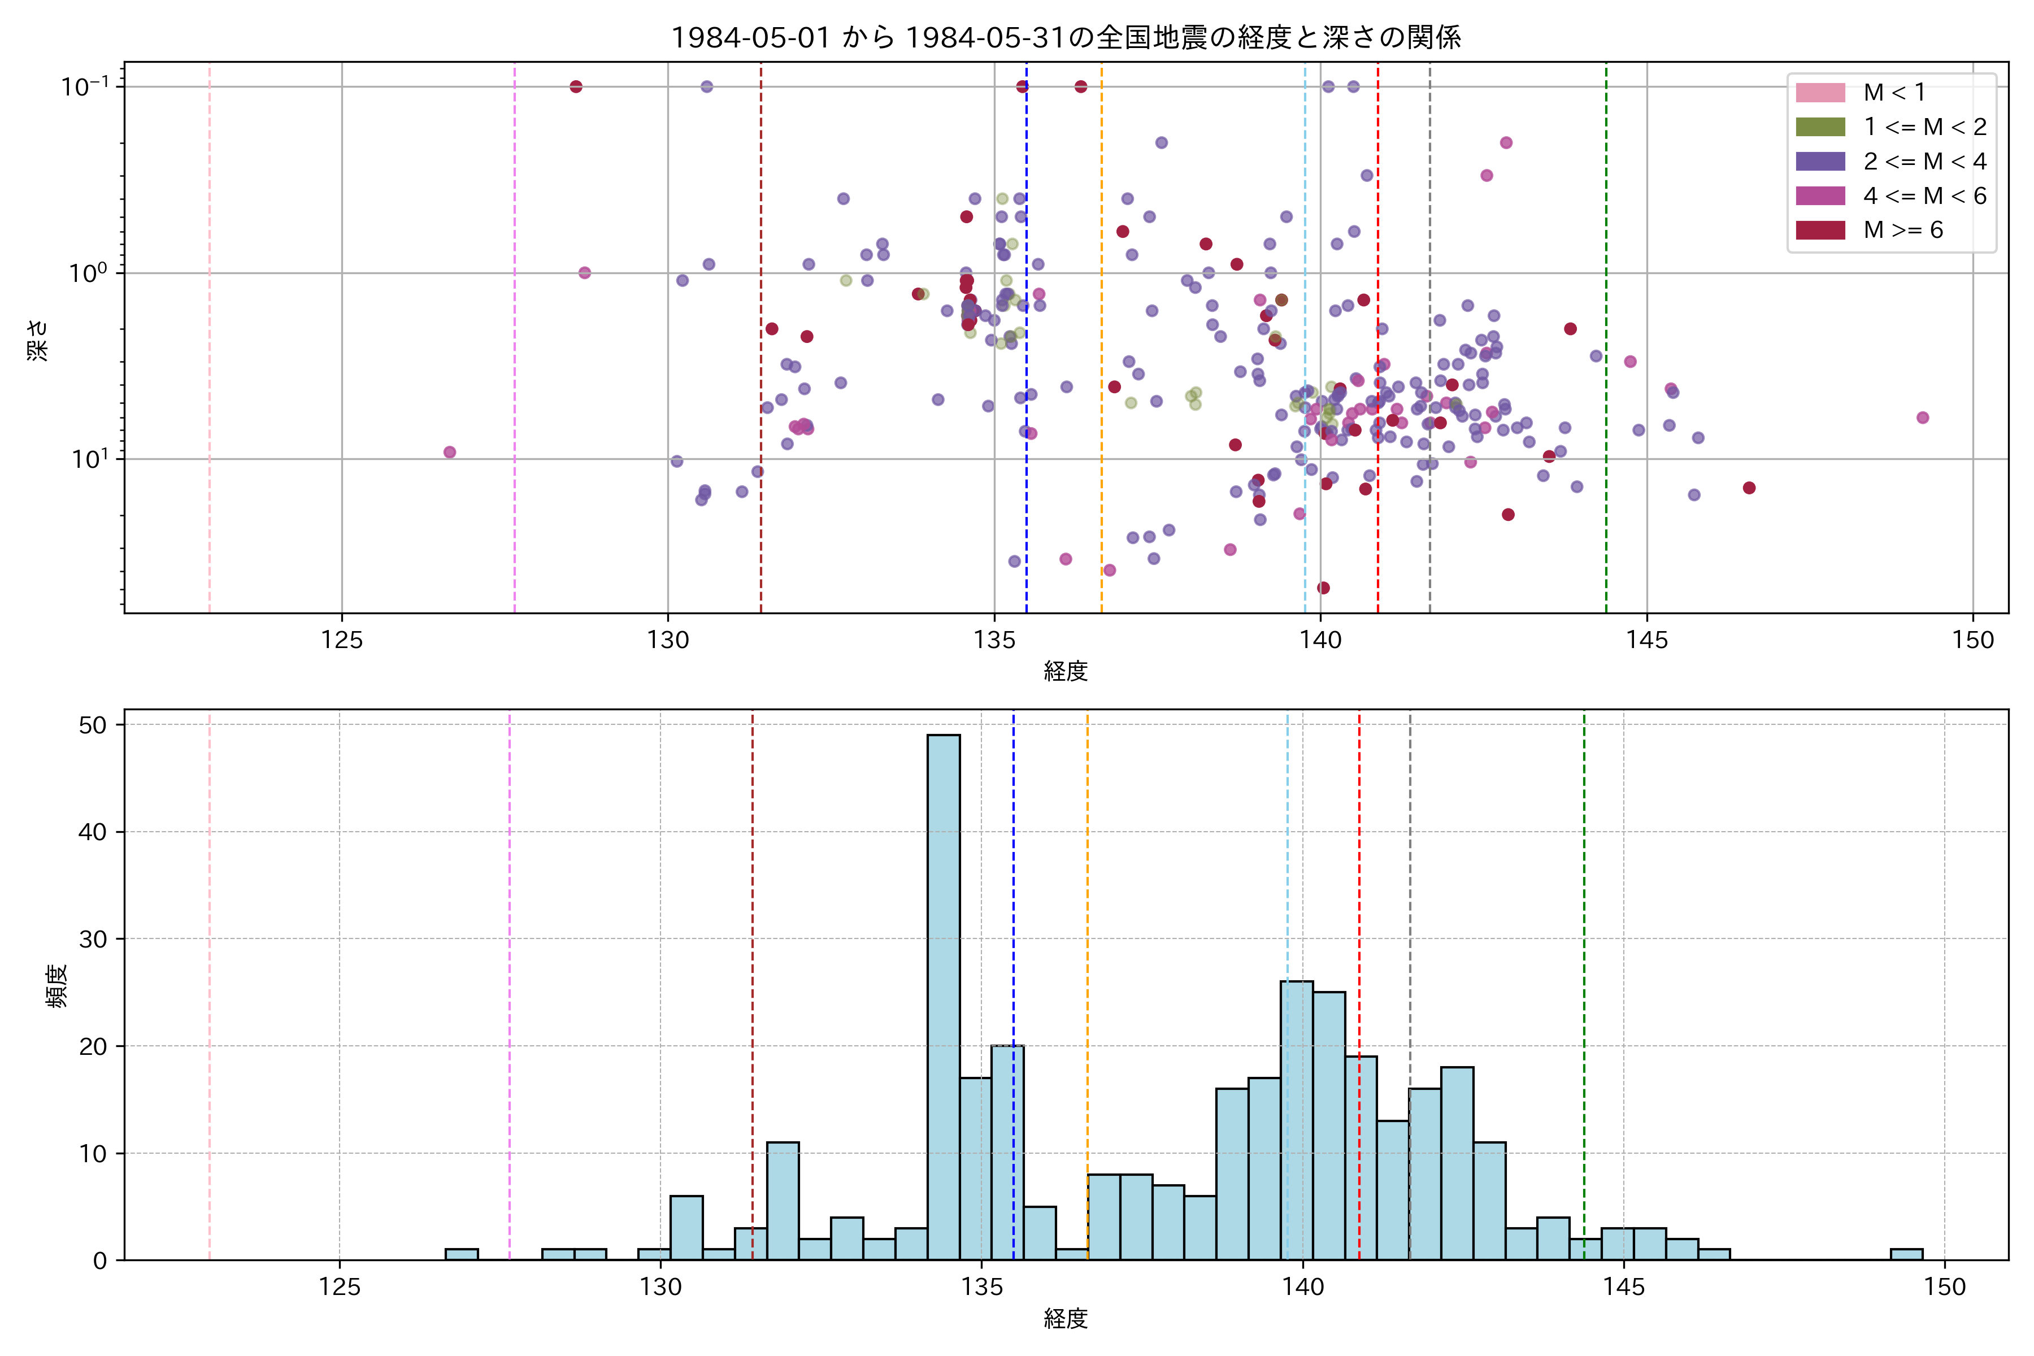This screenshot has width=2034, height=1356.
Task: Click the isolated histogram bar near longitude 127
Action: [x=462, y=1254]
